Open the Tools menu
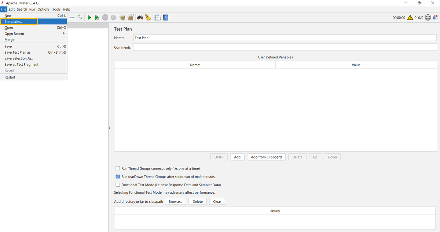The image size is (440, 232). 56,9
